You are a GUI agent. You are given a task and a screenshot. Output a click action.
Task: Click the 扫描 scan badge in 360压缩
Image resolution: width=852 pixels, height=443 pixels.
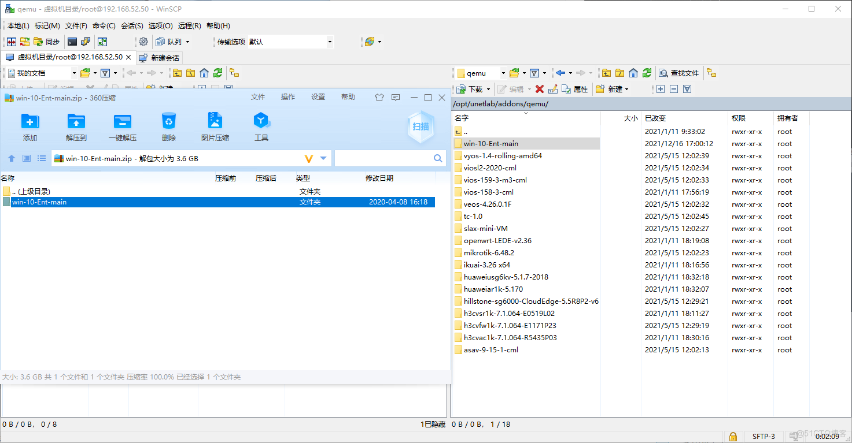(421, 126)
